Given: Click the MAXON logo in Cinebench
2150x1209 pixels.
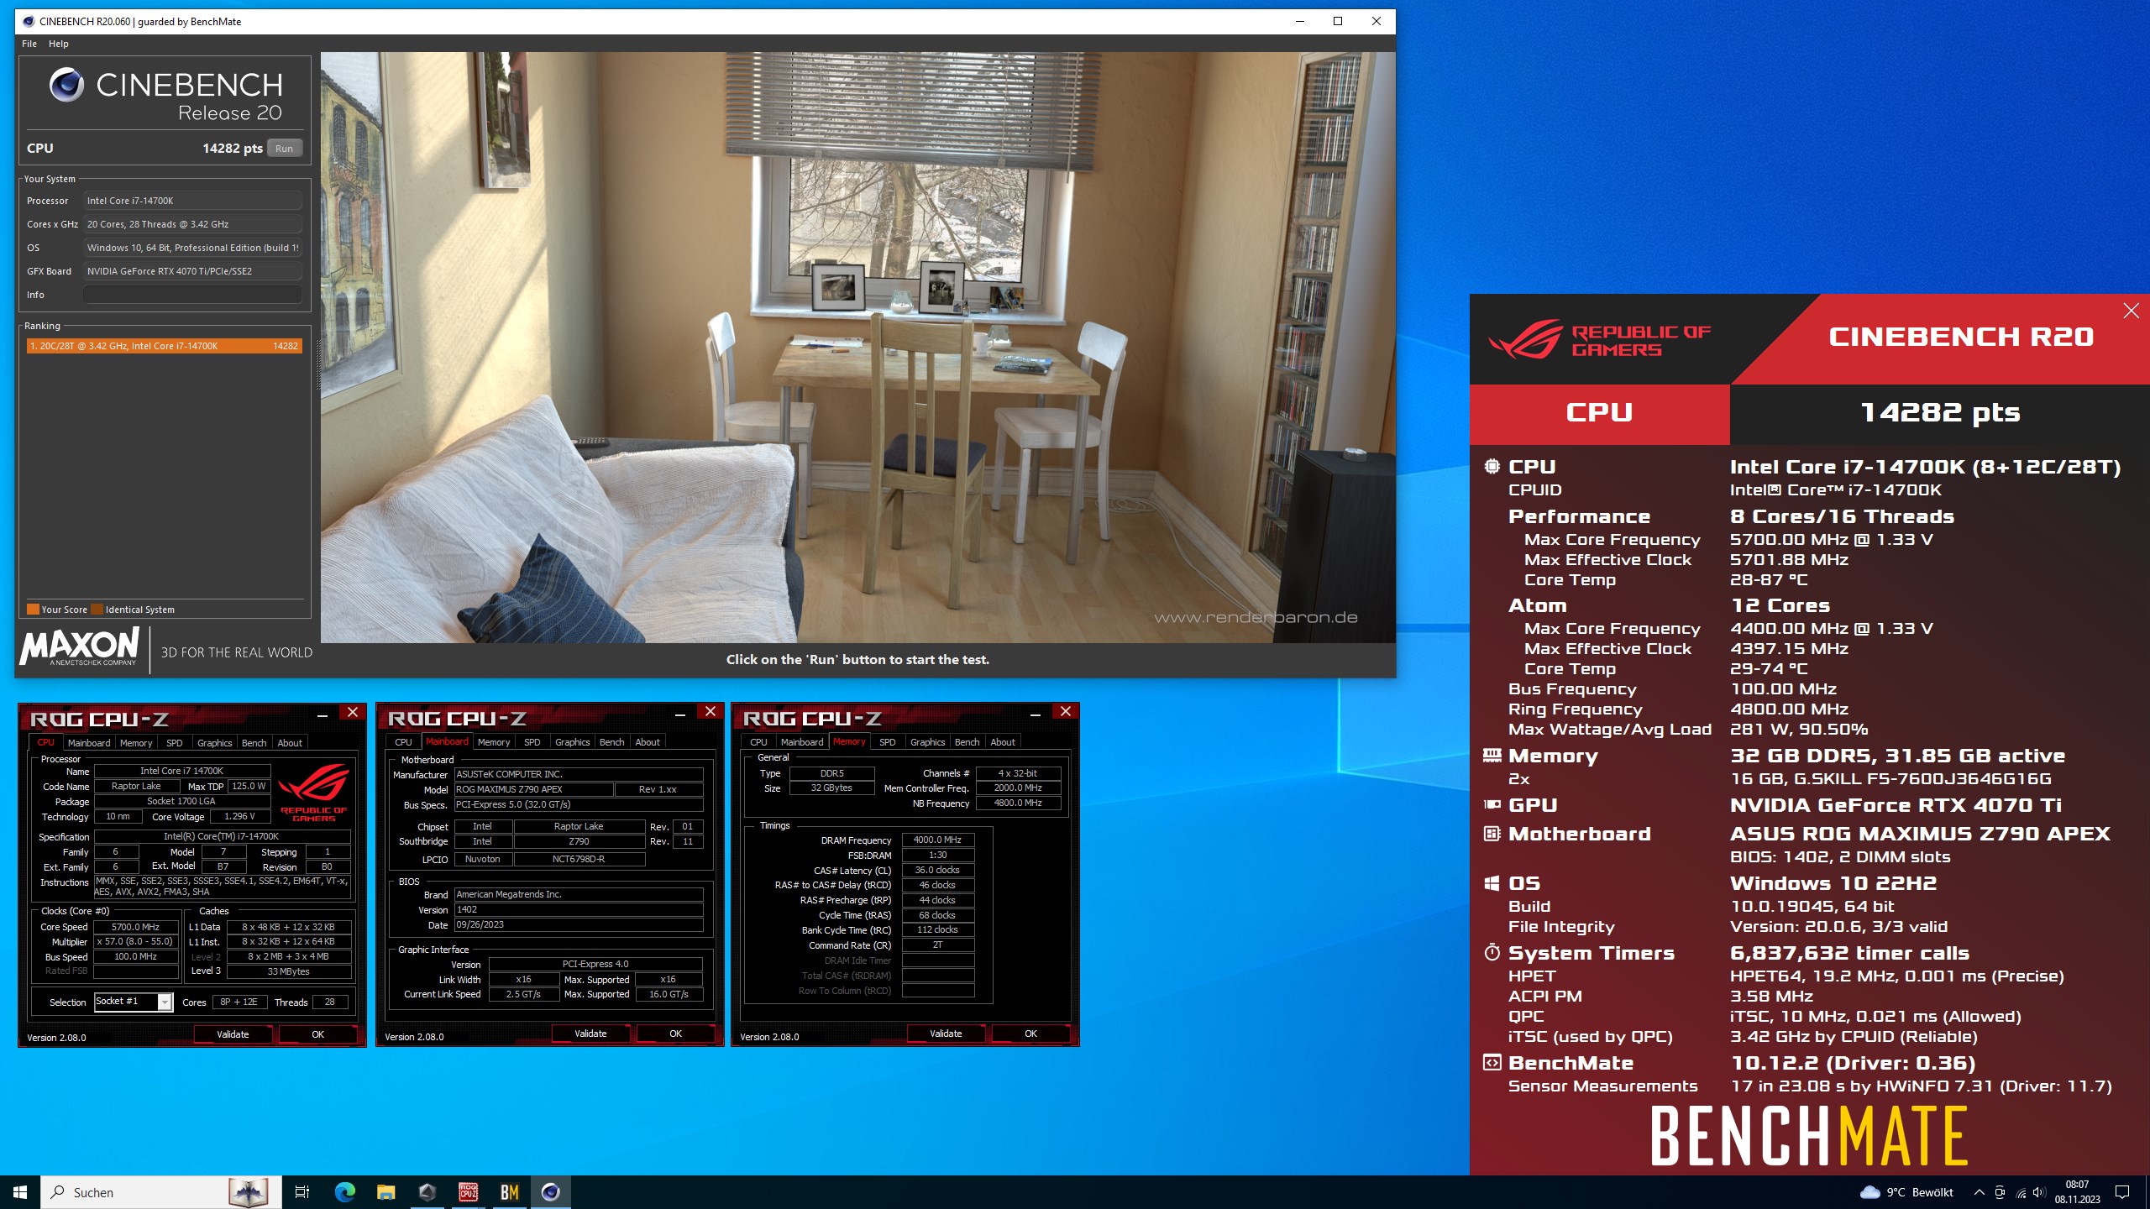Looking at the screenshot, I should click(x=80, y=646).
